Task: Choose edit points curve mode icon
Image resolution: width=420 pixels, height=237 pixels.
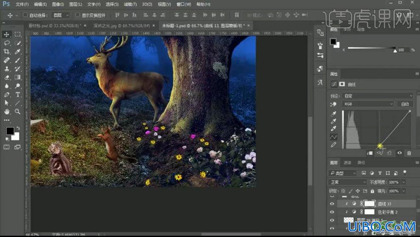Action: 333,137
